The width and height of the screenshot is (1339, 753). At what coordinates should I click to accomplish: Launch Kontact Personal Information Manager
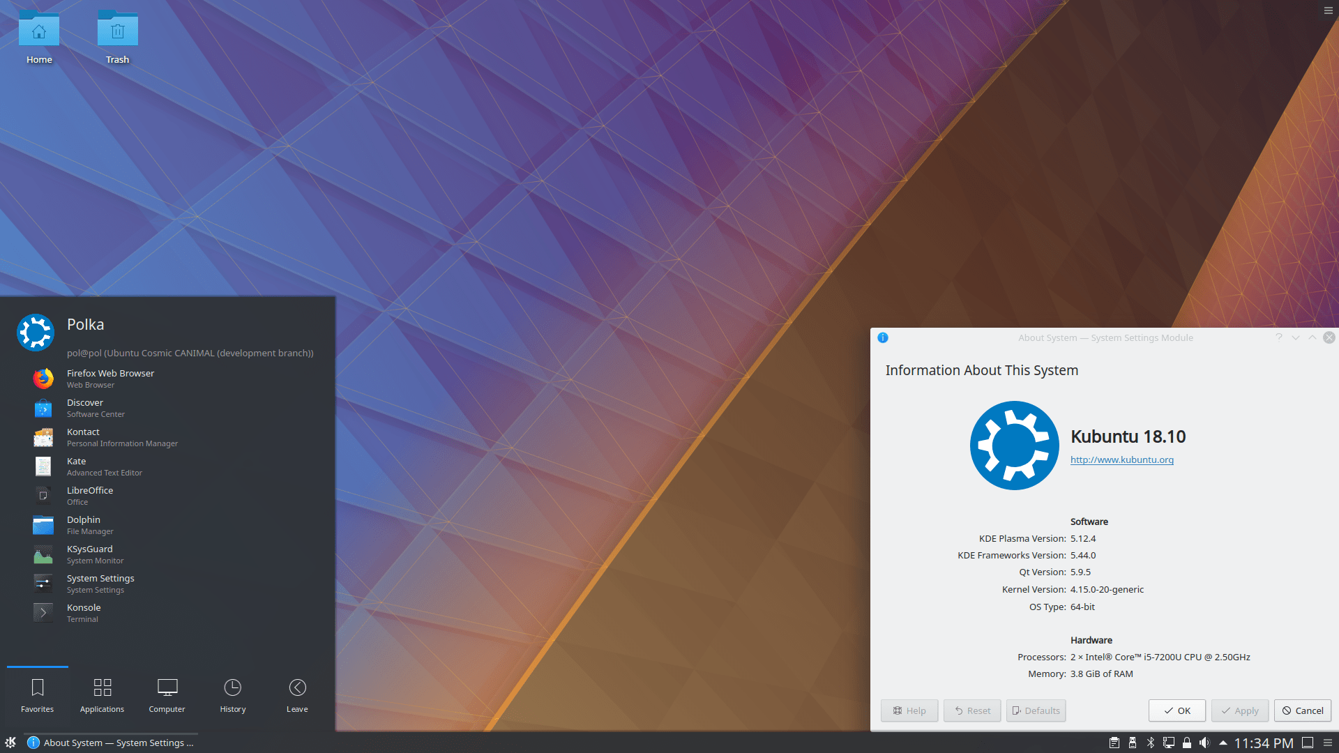click(167, 437)
